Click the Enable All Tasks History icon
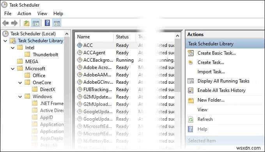This screenshot has width=265, height=152. click(x=191, y=90)
